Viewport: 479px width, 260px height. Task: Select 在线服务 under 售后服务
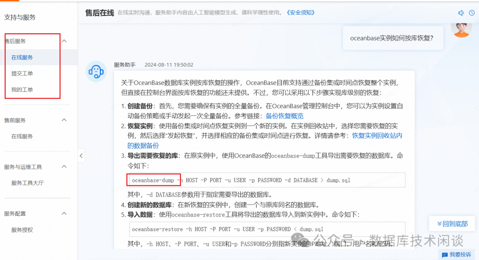pos(22,57)
